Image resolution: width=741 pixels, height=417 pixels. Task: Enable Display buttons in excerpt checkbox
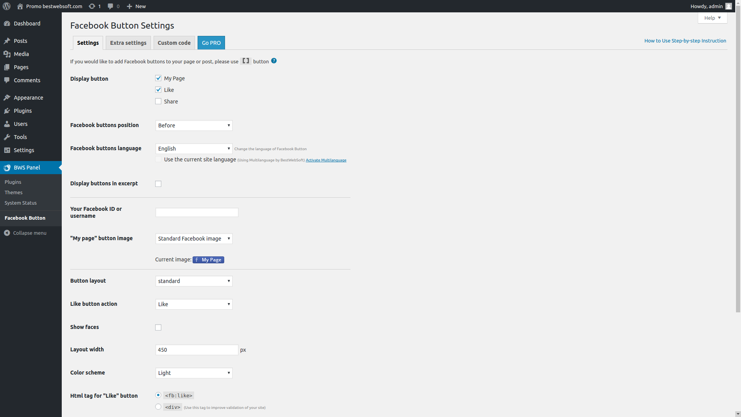[158, 184]
